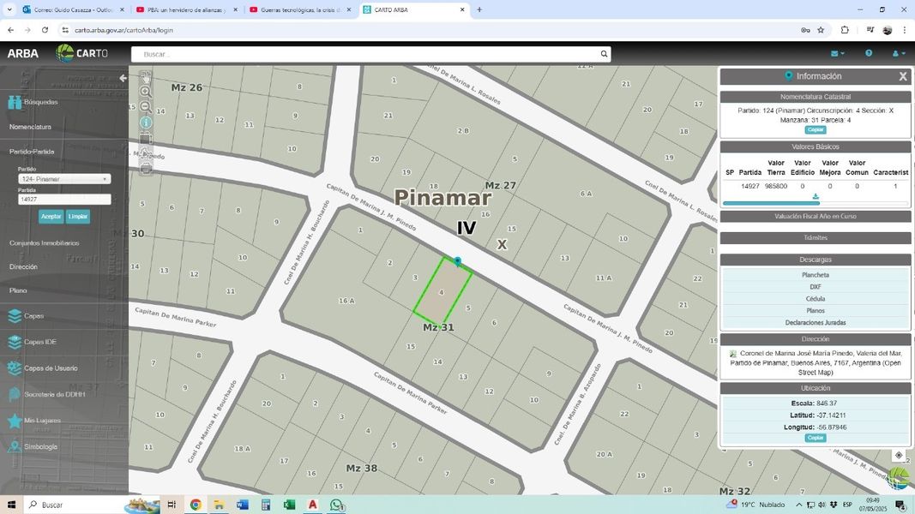Download the DXF file
Screen dimensions: 915x514
point(816,287)
